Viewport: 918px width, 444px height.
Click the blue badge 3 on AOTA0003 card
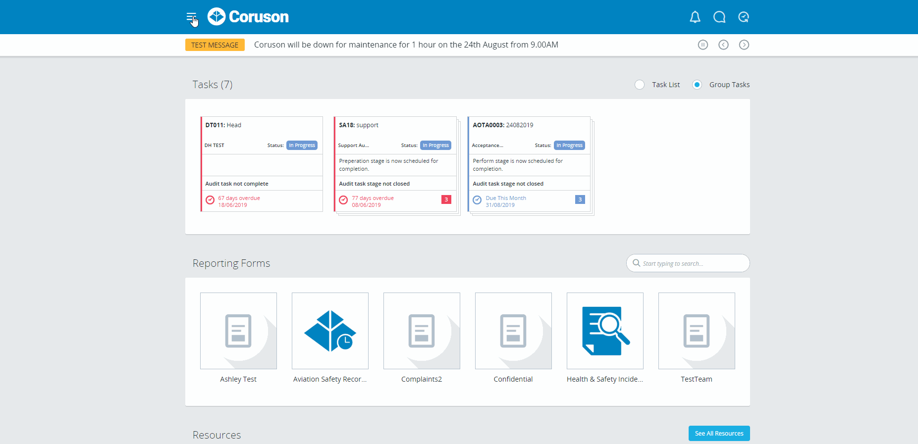click(x=580, y=199)
